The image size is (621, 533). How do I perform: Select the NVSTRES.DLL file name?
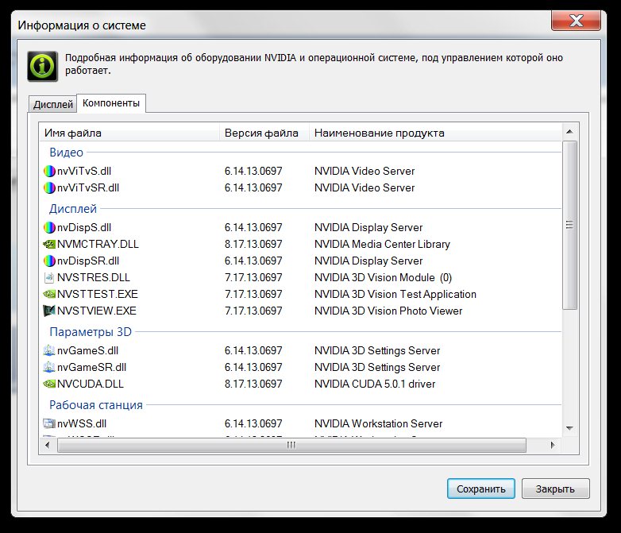coord(94,277)
